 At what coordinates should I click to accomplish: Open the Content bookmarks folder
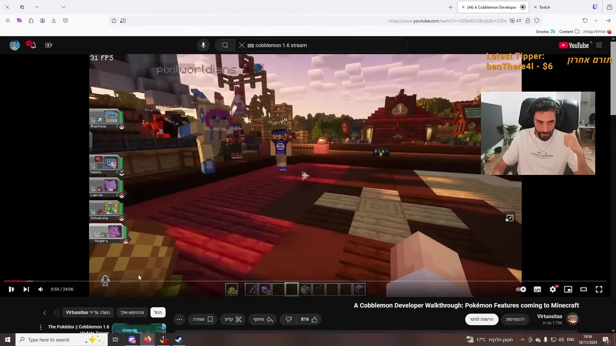pos(569,32)
